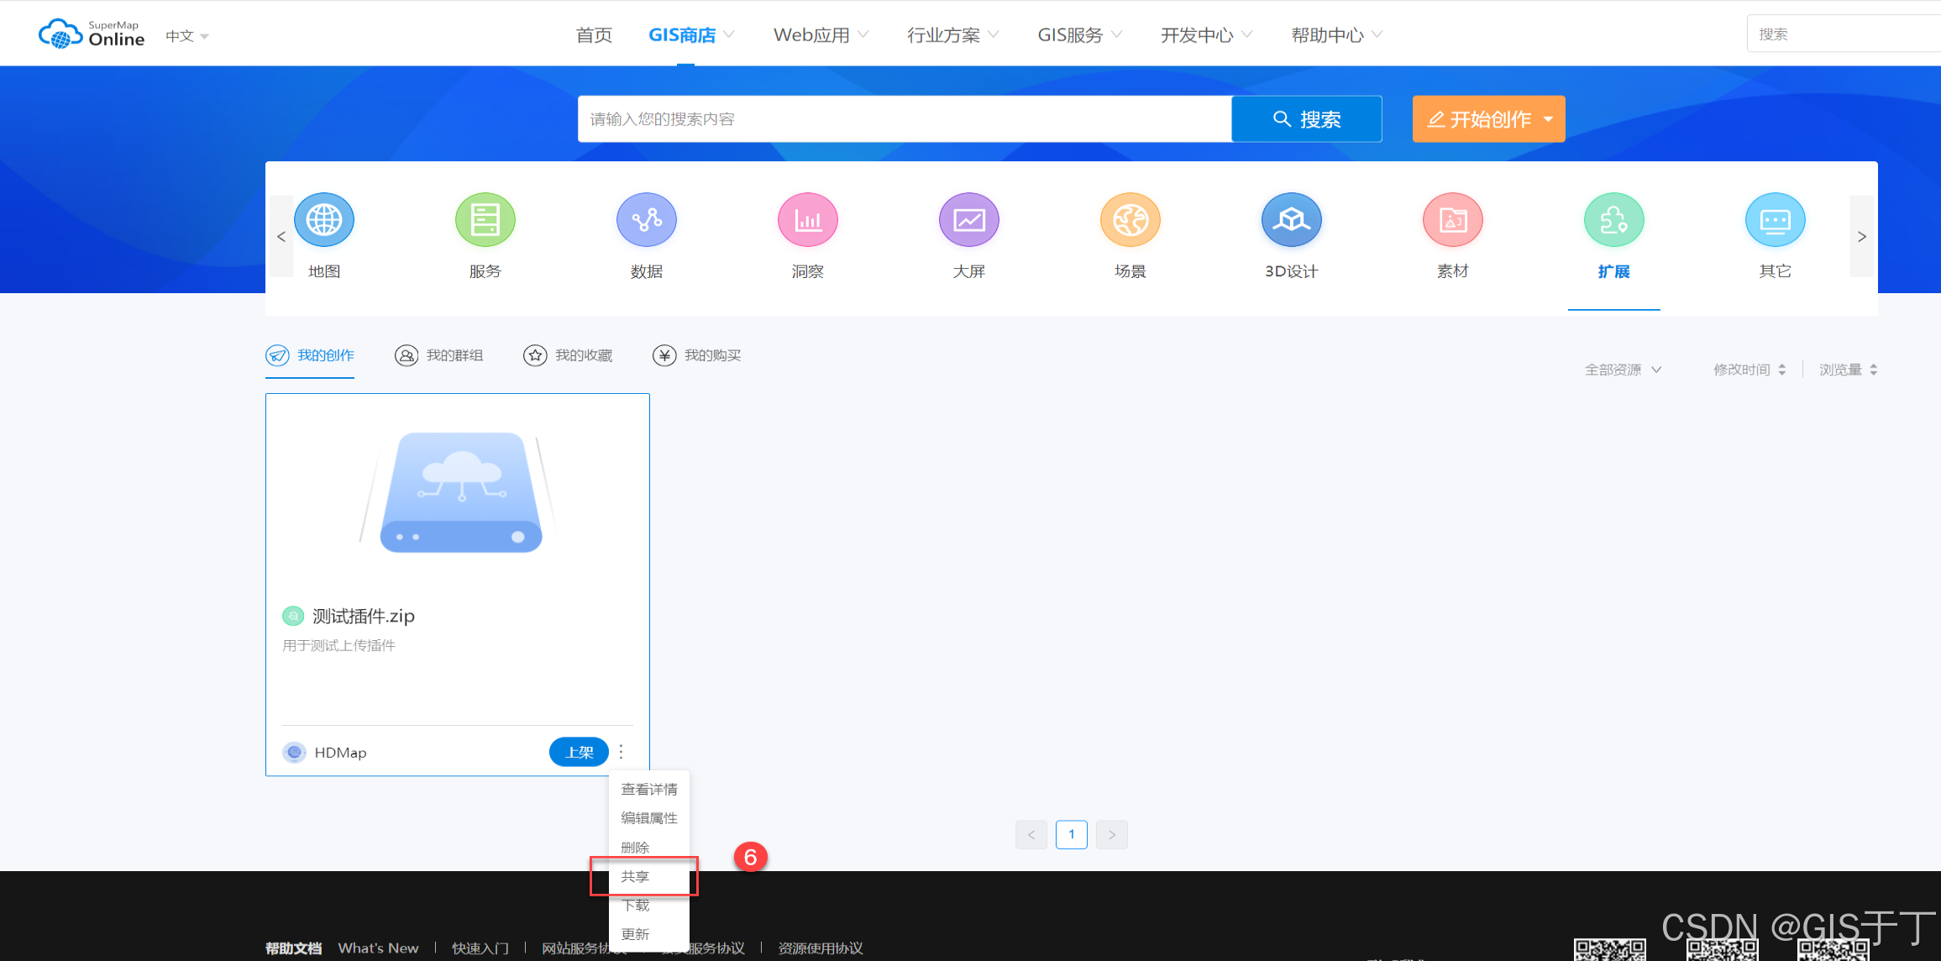Screen dimensions: 1941x961
Task: Focus the main search input field
Action: tap(905, 119)
